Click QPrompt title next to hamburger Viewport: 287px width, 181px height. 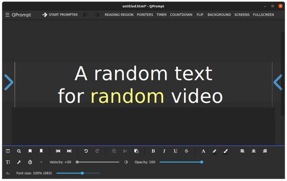[x=22, y=15]
